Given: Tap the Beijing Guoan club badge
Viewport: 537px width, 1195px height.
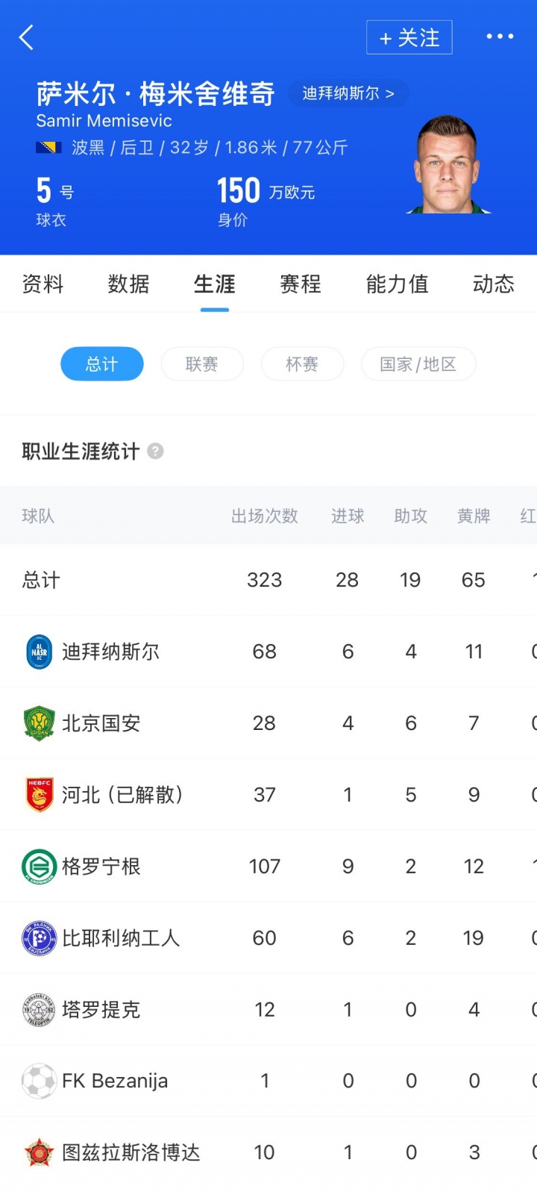Looking at the screenshot, I should [x=39, y=723].
